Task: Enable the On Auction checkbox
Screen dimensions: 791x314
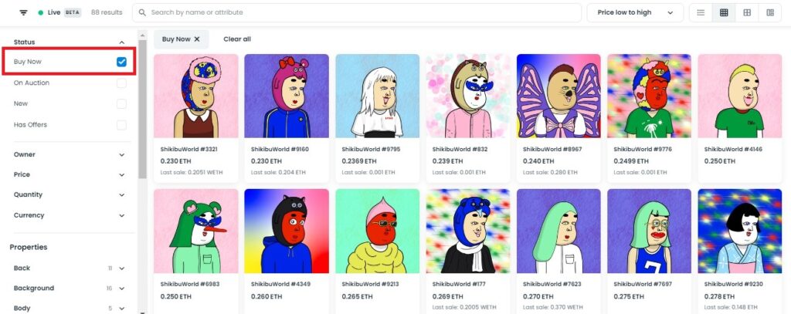Action: click(121, 83)
